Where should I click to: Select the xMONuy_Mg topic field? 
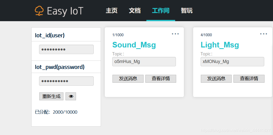[x=232, y=62]
